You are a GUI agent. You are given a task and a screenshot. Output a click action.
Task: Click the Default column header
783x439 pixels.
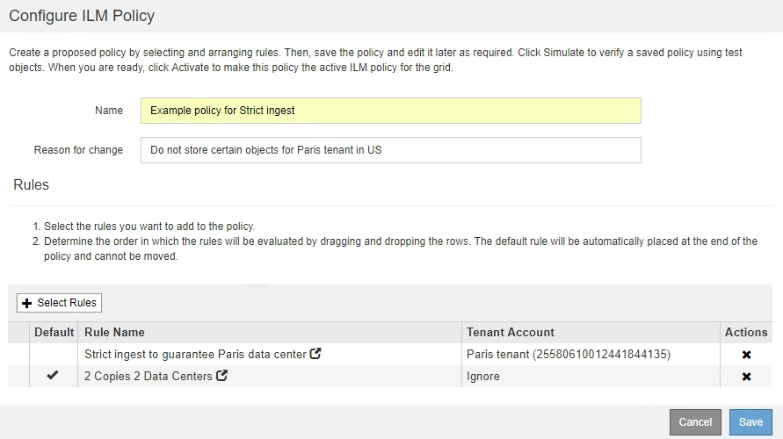point(54,332)
